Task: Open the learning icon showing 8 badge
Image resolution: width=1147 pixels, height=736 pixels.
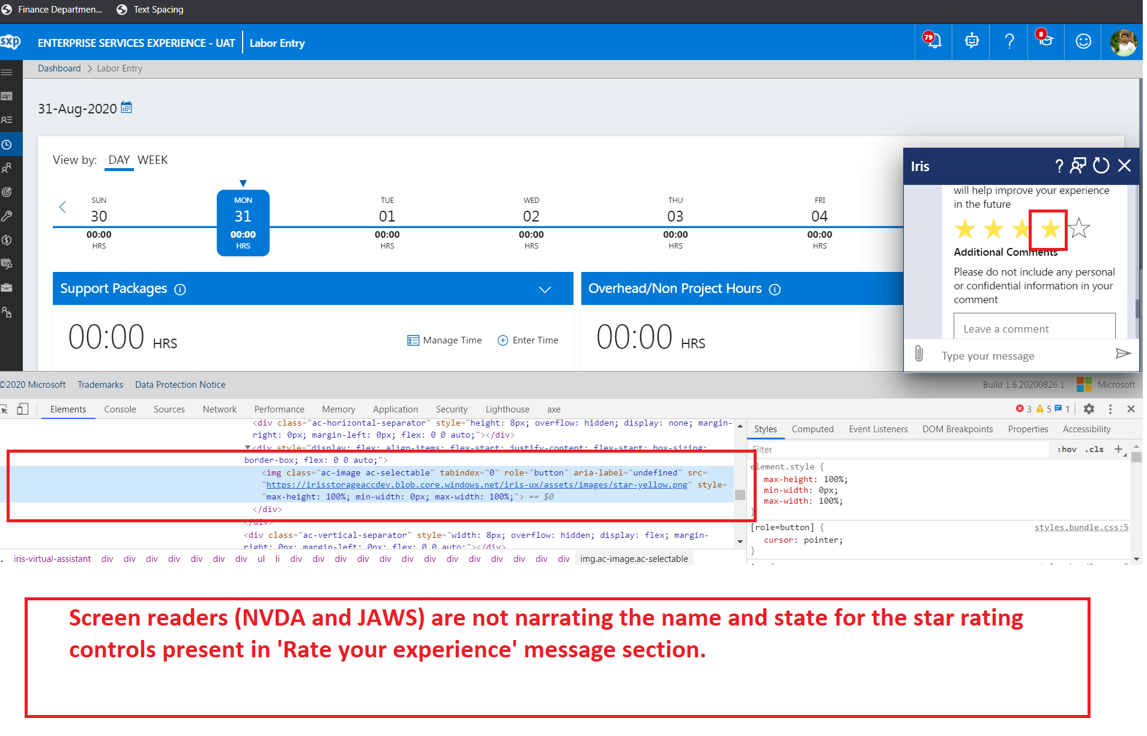Action: 1045,41
